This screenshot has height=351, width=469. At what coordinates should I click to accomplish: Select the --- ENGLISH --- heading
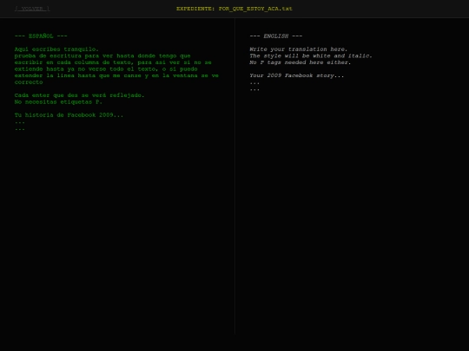click(276, 36)
